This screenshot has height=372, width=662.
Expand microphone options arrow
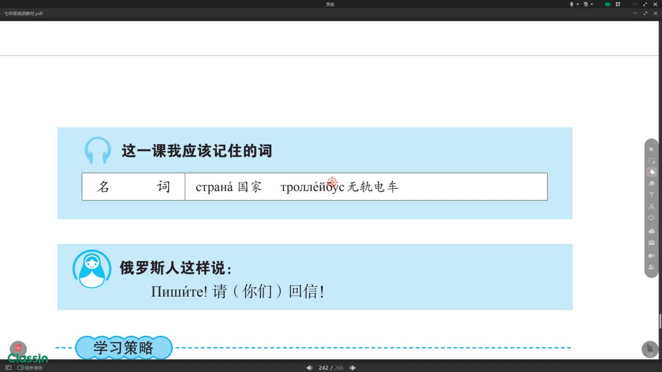[x=578, y=4]
